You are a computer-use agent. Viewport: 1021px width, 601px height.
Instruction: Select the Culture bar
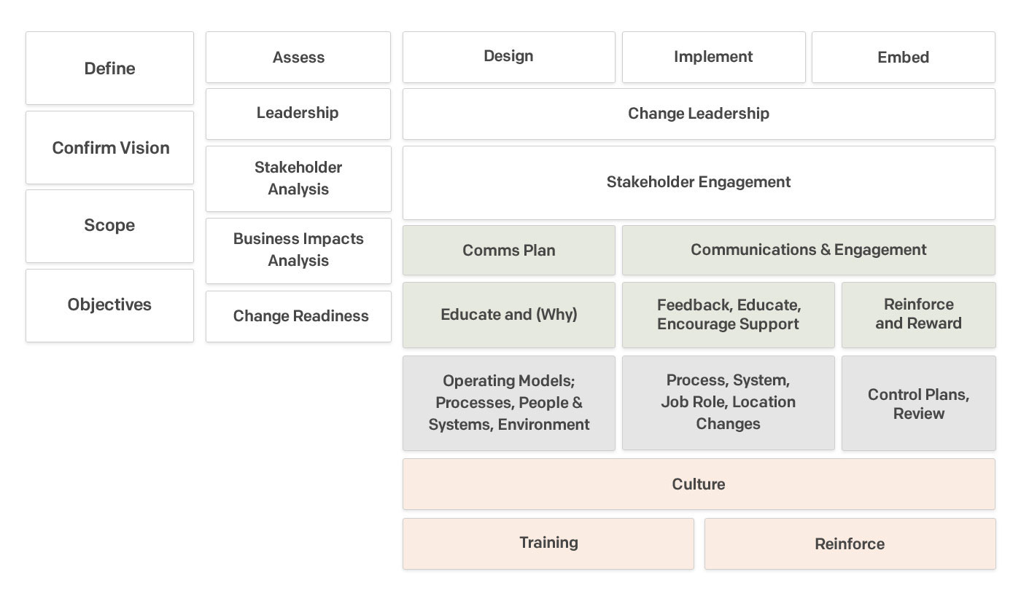click(x=698, y=484)
